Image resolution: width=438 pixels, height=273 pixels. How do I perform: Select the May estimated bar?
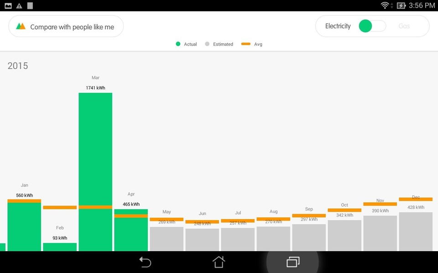[167, 239]
